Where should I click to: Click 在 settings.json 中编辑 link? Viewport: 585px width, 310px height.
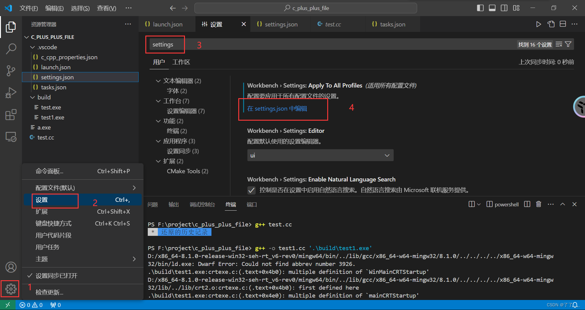[277, 108]
